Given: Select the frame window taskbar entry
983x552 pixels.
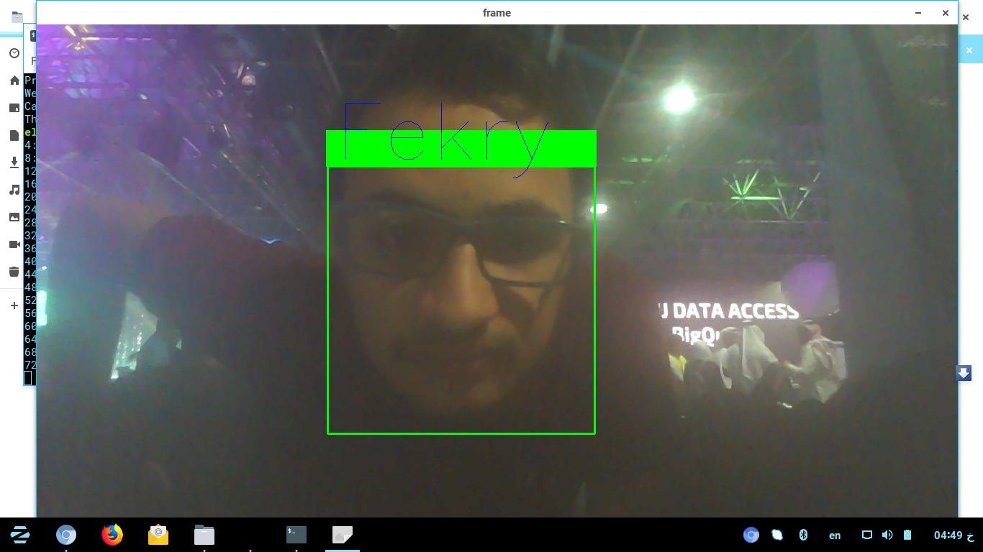Looking at the screenshot, I should click(343, 535).
